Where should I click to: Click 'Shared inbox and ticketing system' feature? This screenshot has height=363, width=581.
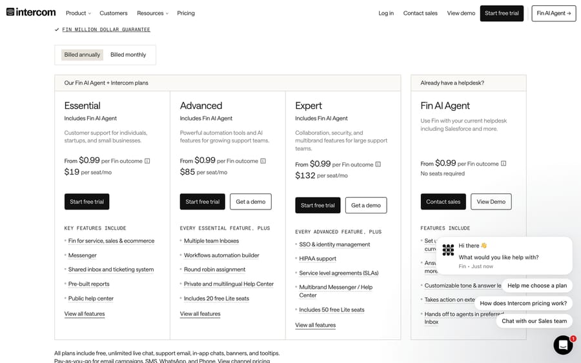(111, 270)
